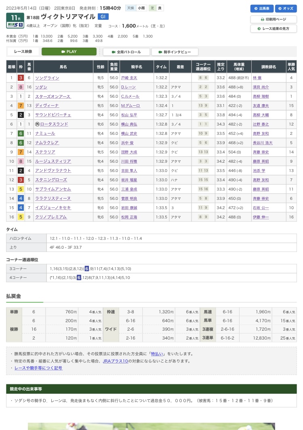This screenshot has height=430, width=303.
Task: Open trainer link 友道 康夫
Action: pos(261,105)
